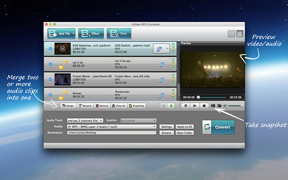Click format icon on Rocket.wav row
Screen dimensions: 288x180
161,95
